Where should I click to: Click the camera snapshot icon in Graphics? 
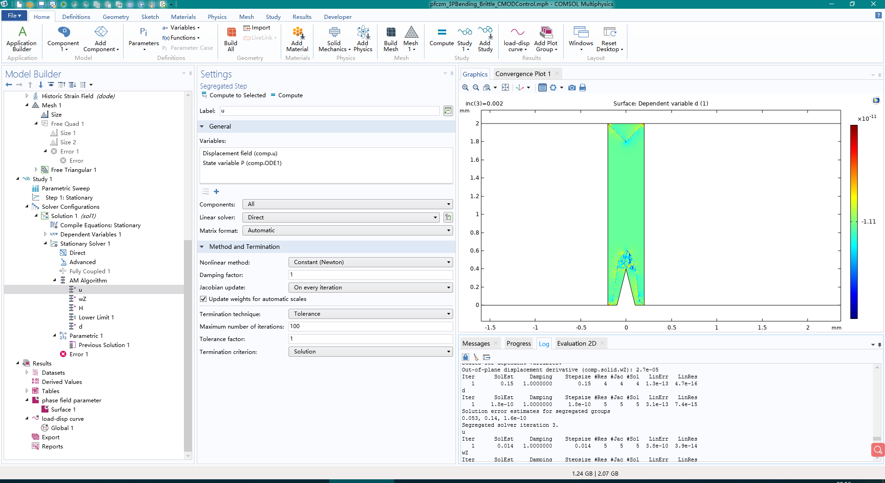(x=572, y=88)
